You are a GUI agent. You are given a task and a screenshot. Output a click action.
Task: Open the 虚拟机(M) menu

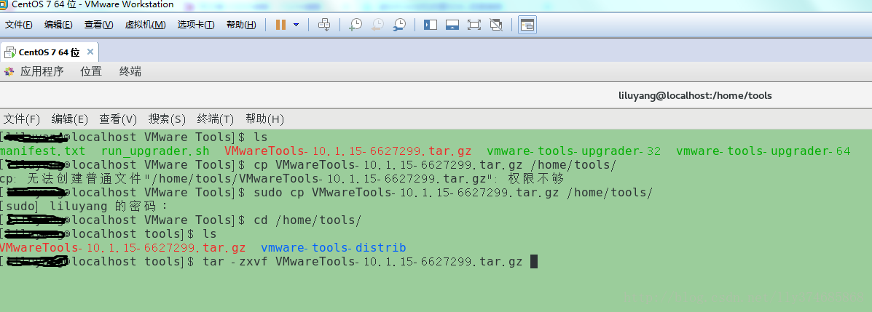tap(145, 25)
